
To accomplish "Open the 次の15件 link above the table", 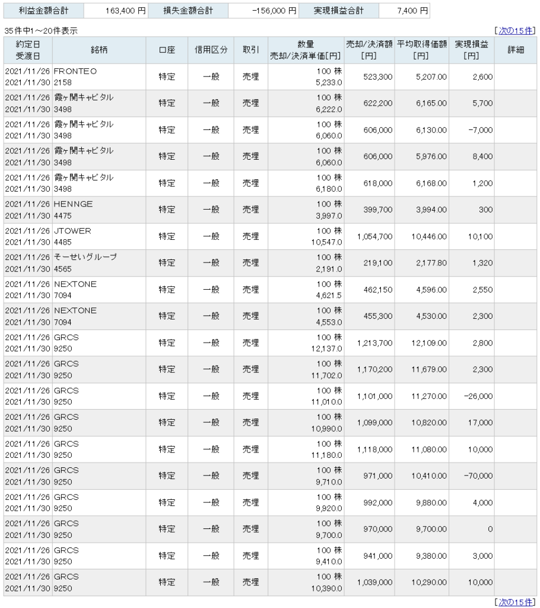I will 516,31.
